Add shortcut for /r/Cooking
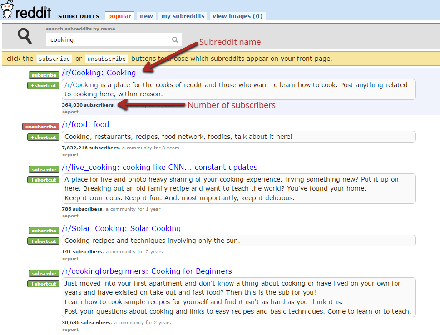 tap(44, 85)
